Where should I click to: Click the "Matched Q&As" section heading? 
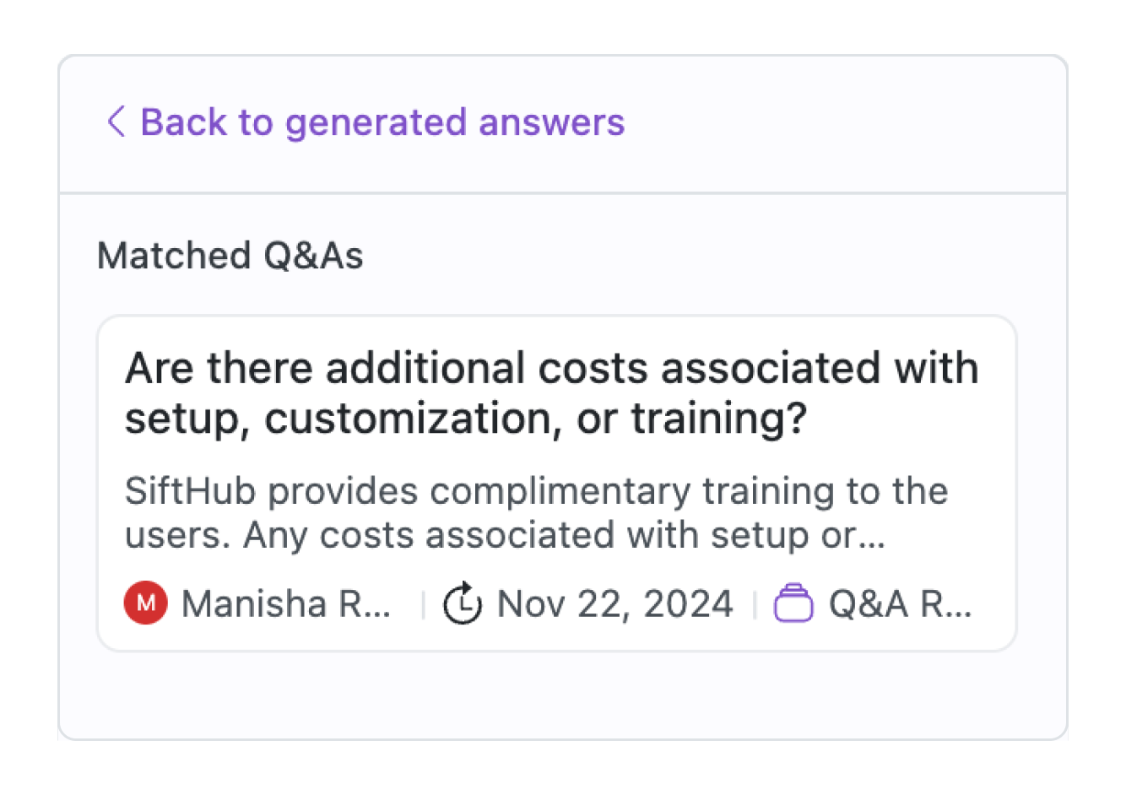pos(230,256)
